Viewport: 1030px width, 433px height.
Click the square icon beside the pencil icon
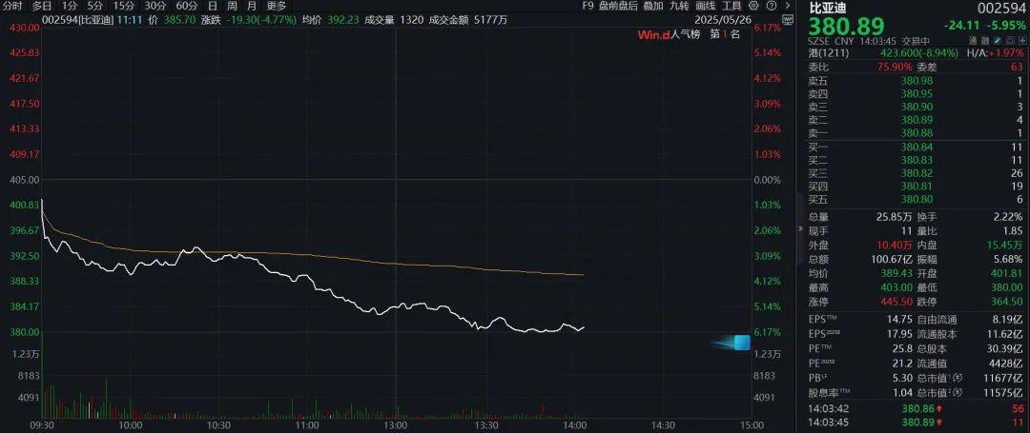pos(1010,41)
